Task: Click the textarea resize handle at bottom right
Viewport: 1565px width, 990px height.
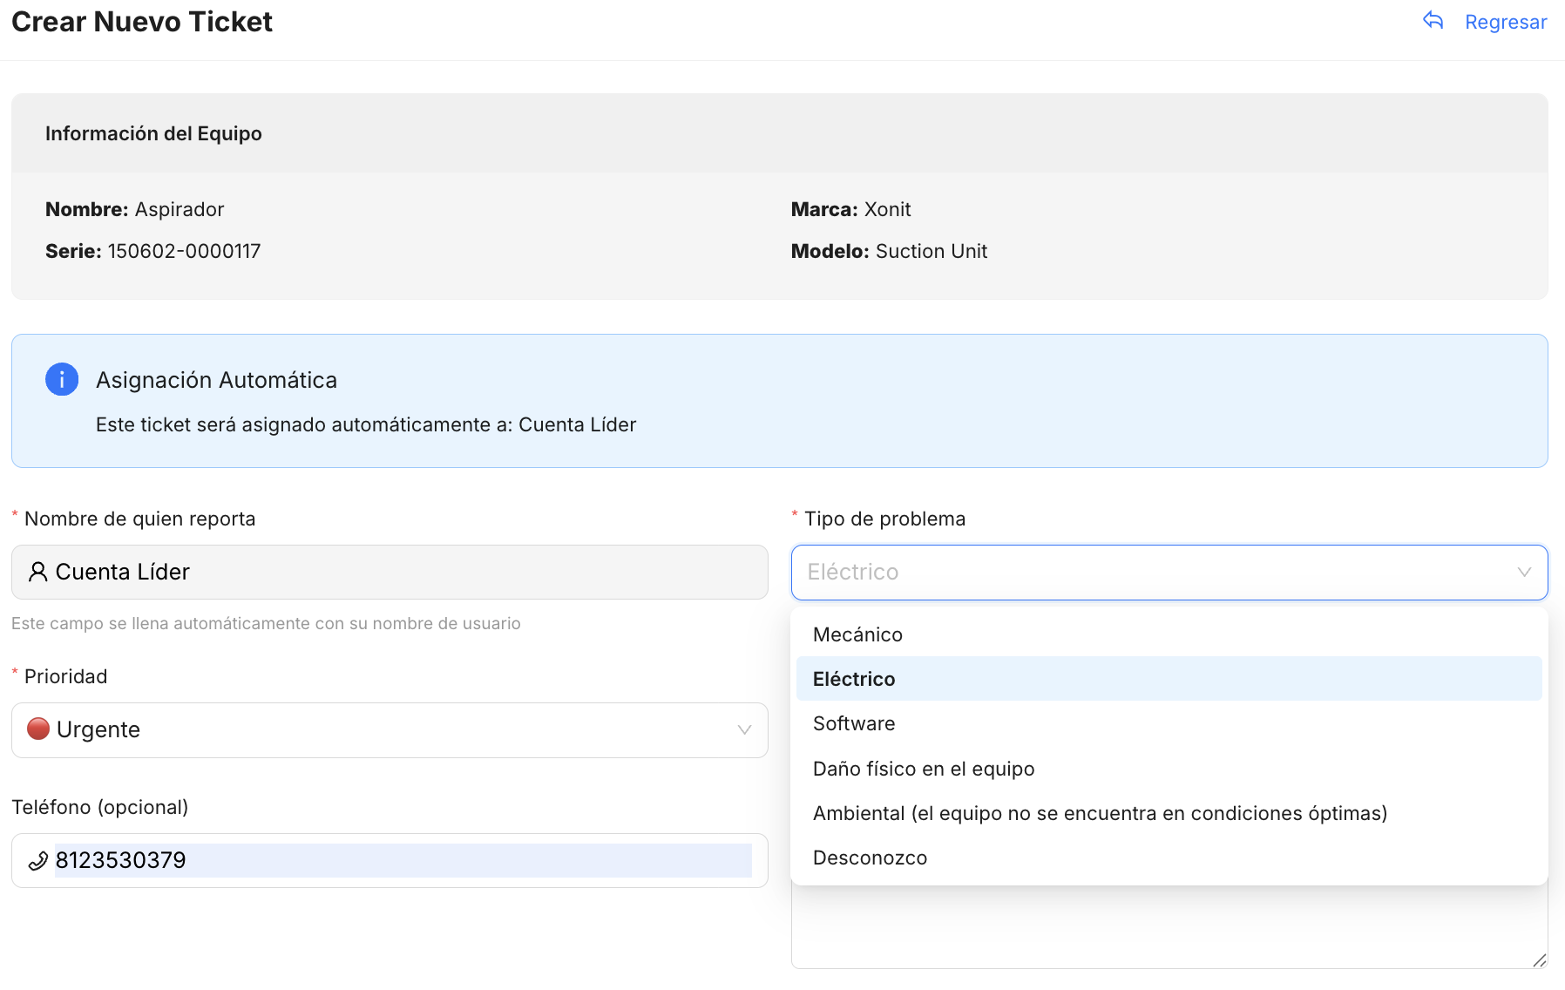Action: coord(1539,959)
